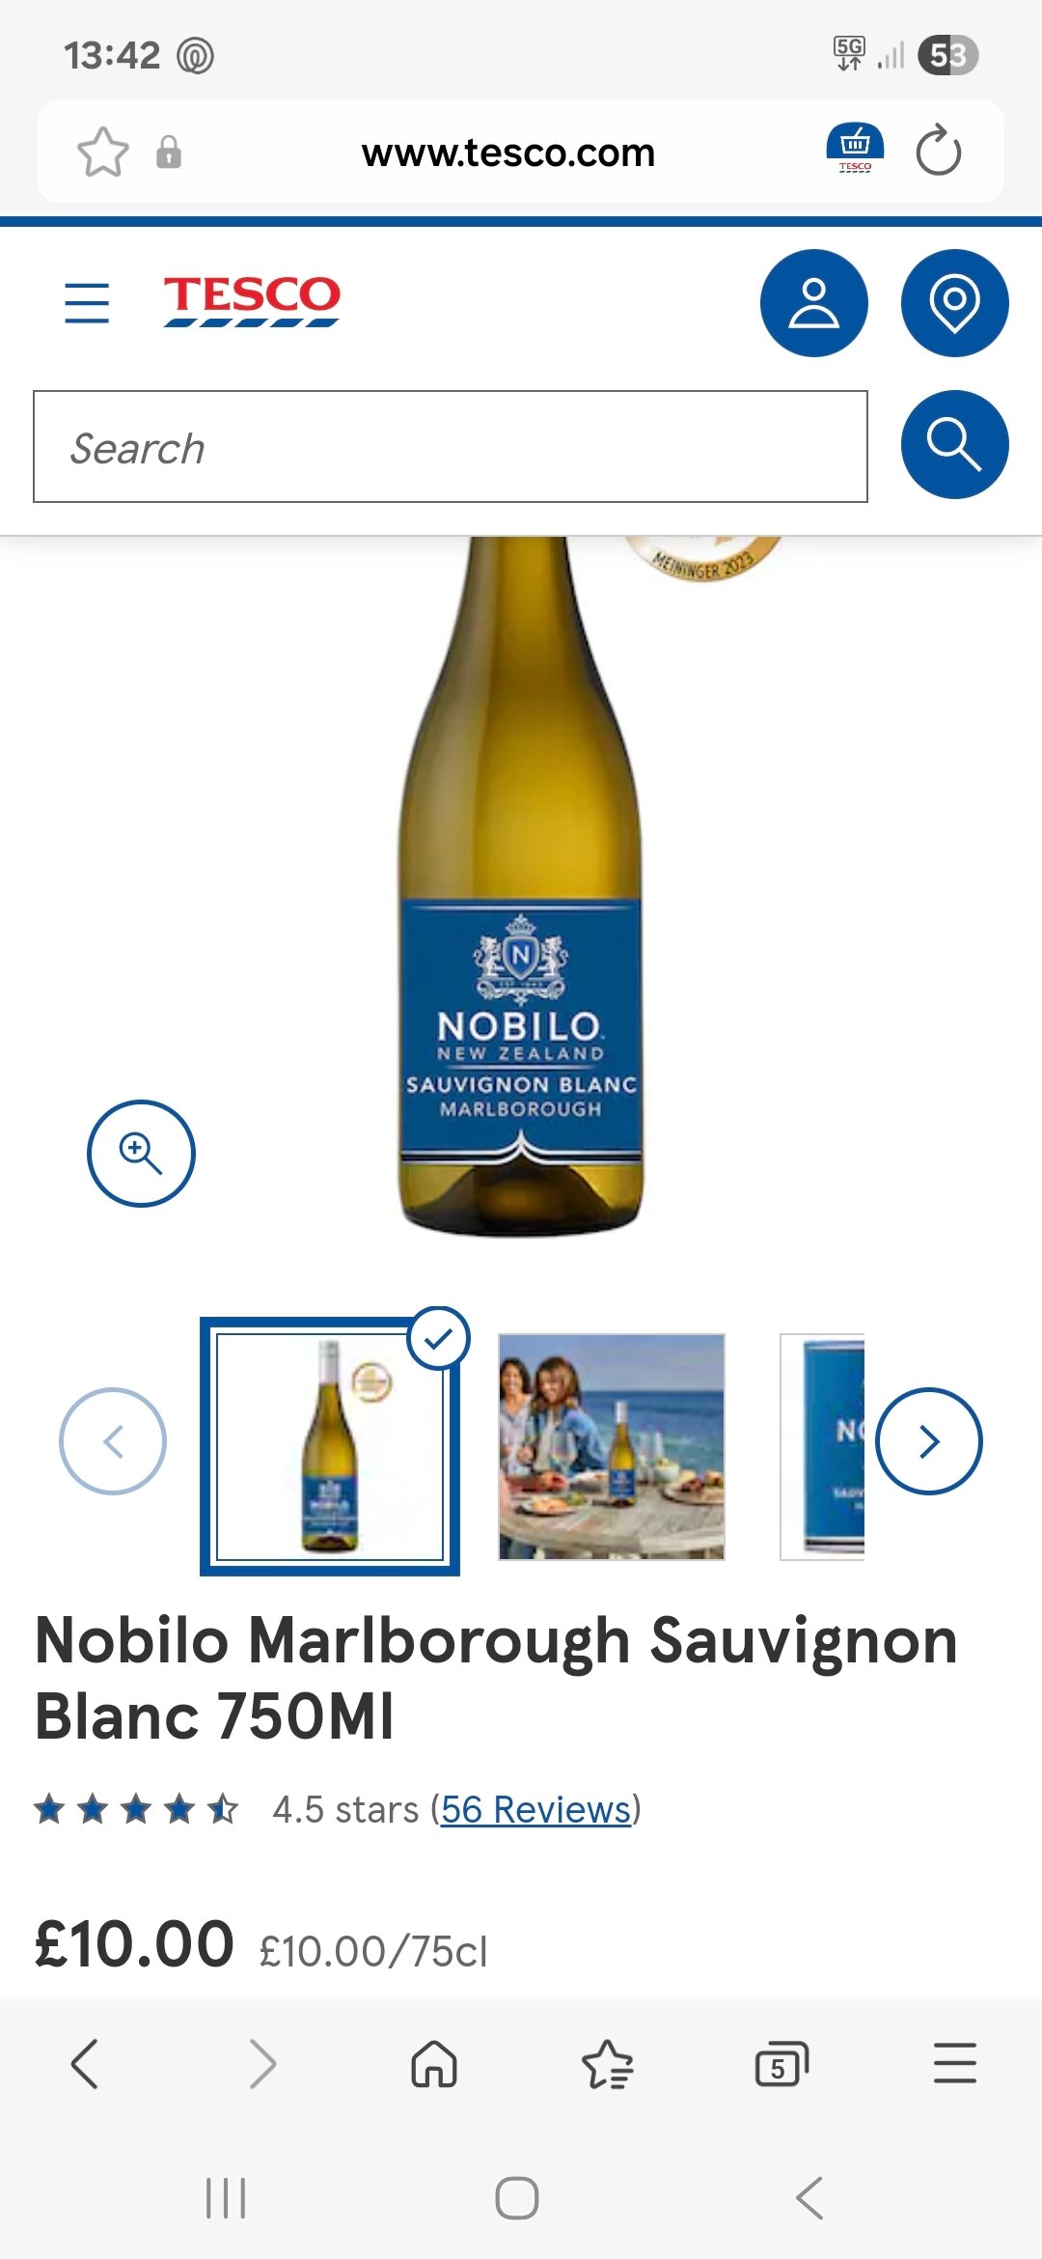
Task: Select the selected bottle thumbnail
Action: point(330,1446)
